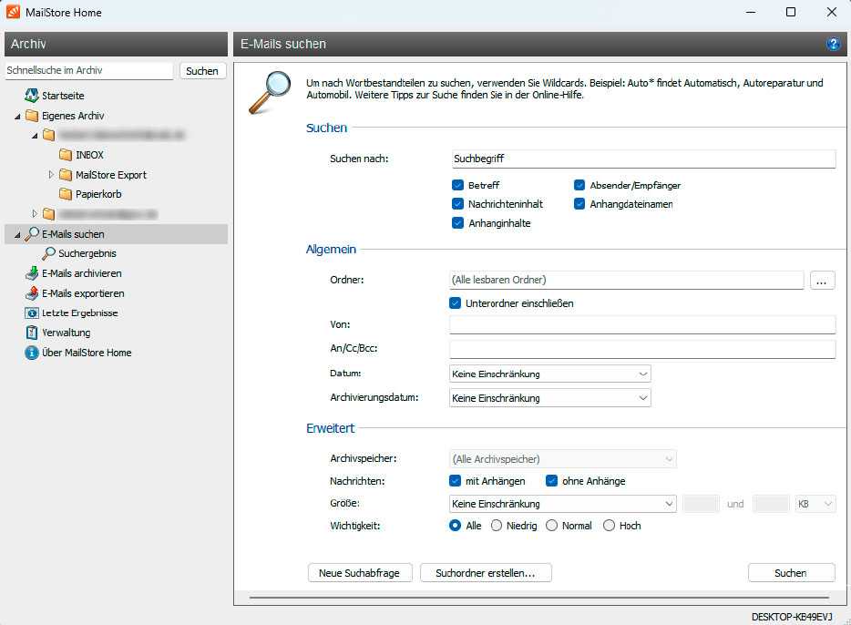
Task: Select Suchergebnis in the tree
Action: pyautogui.click(x=87, y=253)
